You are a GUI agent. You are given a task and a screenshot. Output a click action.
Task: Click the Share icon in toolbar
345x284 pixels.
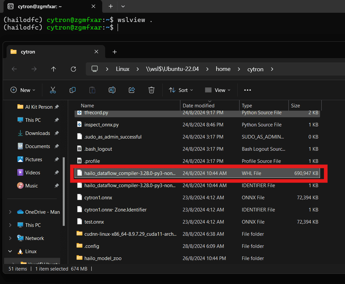click(132, 90)
